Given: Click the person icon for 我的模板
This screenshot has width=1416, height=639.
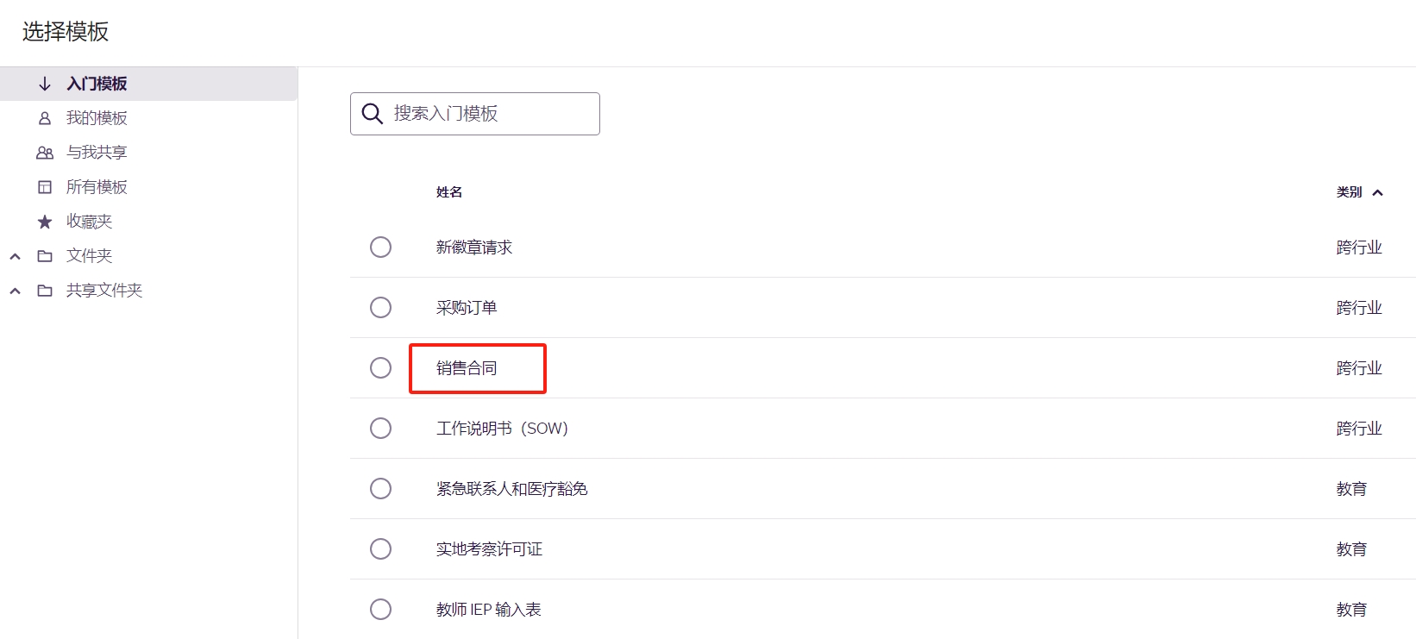Looking at the screenshot, I should point(45,118).
